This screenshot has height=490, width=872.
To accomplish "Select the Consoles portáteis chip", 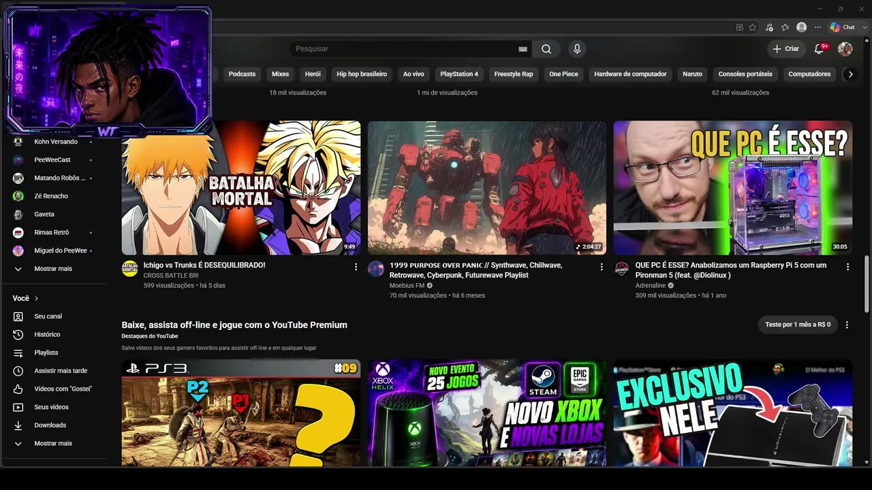I will tap(745, 74).
